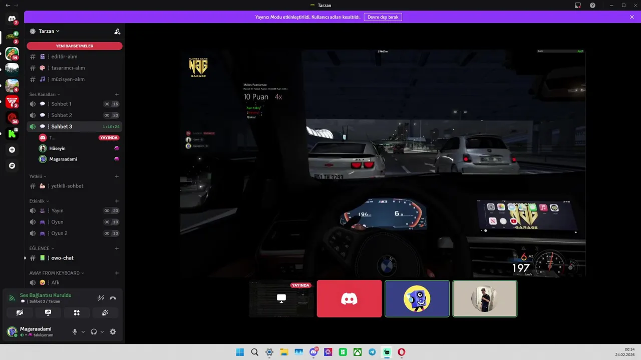Open Discover servers compass icon
This screenshot has width=641, height=360.
[12, 165]
